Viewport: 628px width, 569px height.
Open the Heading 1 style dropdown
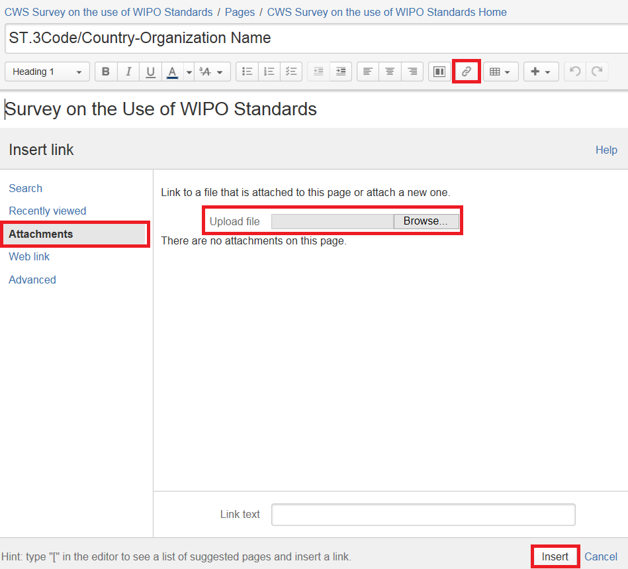47,72
